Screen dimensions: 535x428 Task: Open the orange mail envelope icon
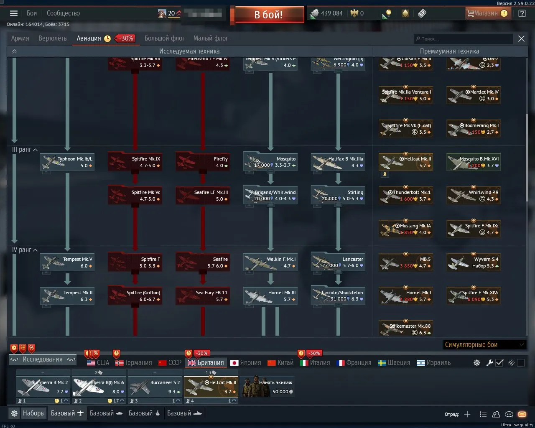(522, 414)
